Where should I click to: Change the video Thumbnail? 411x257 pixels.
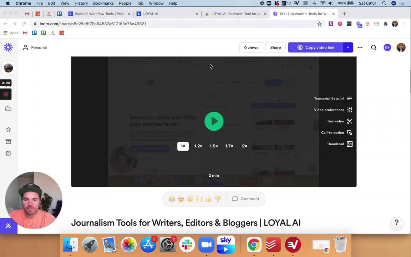coord(339,144)
